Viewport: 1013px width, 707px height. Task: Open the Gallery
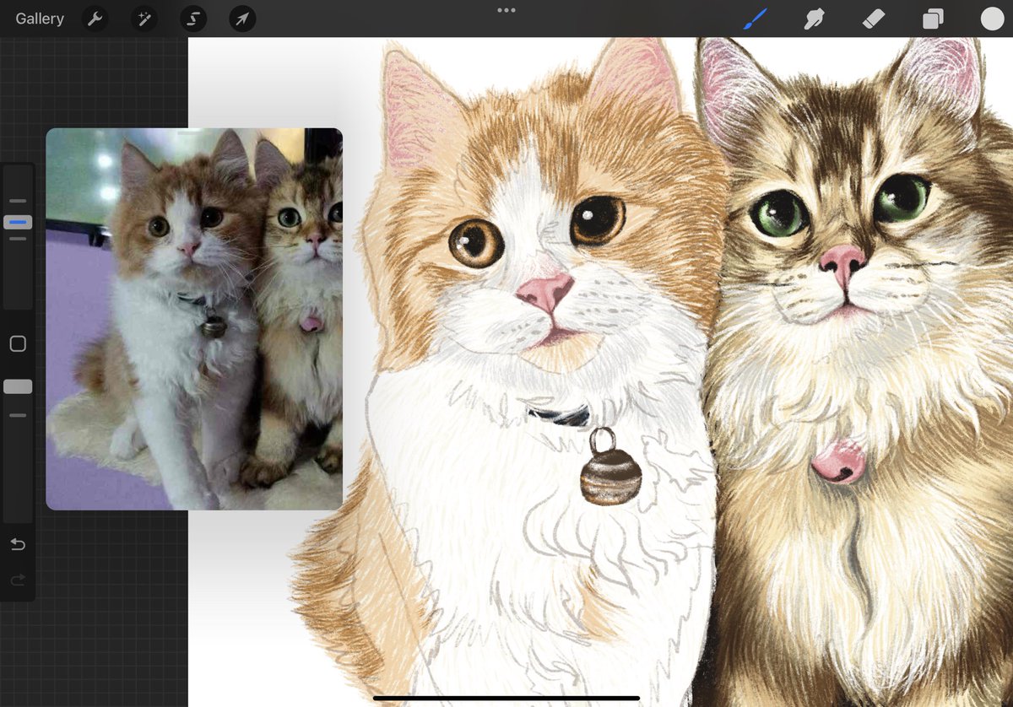pos(40,19)
